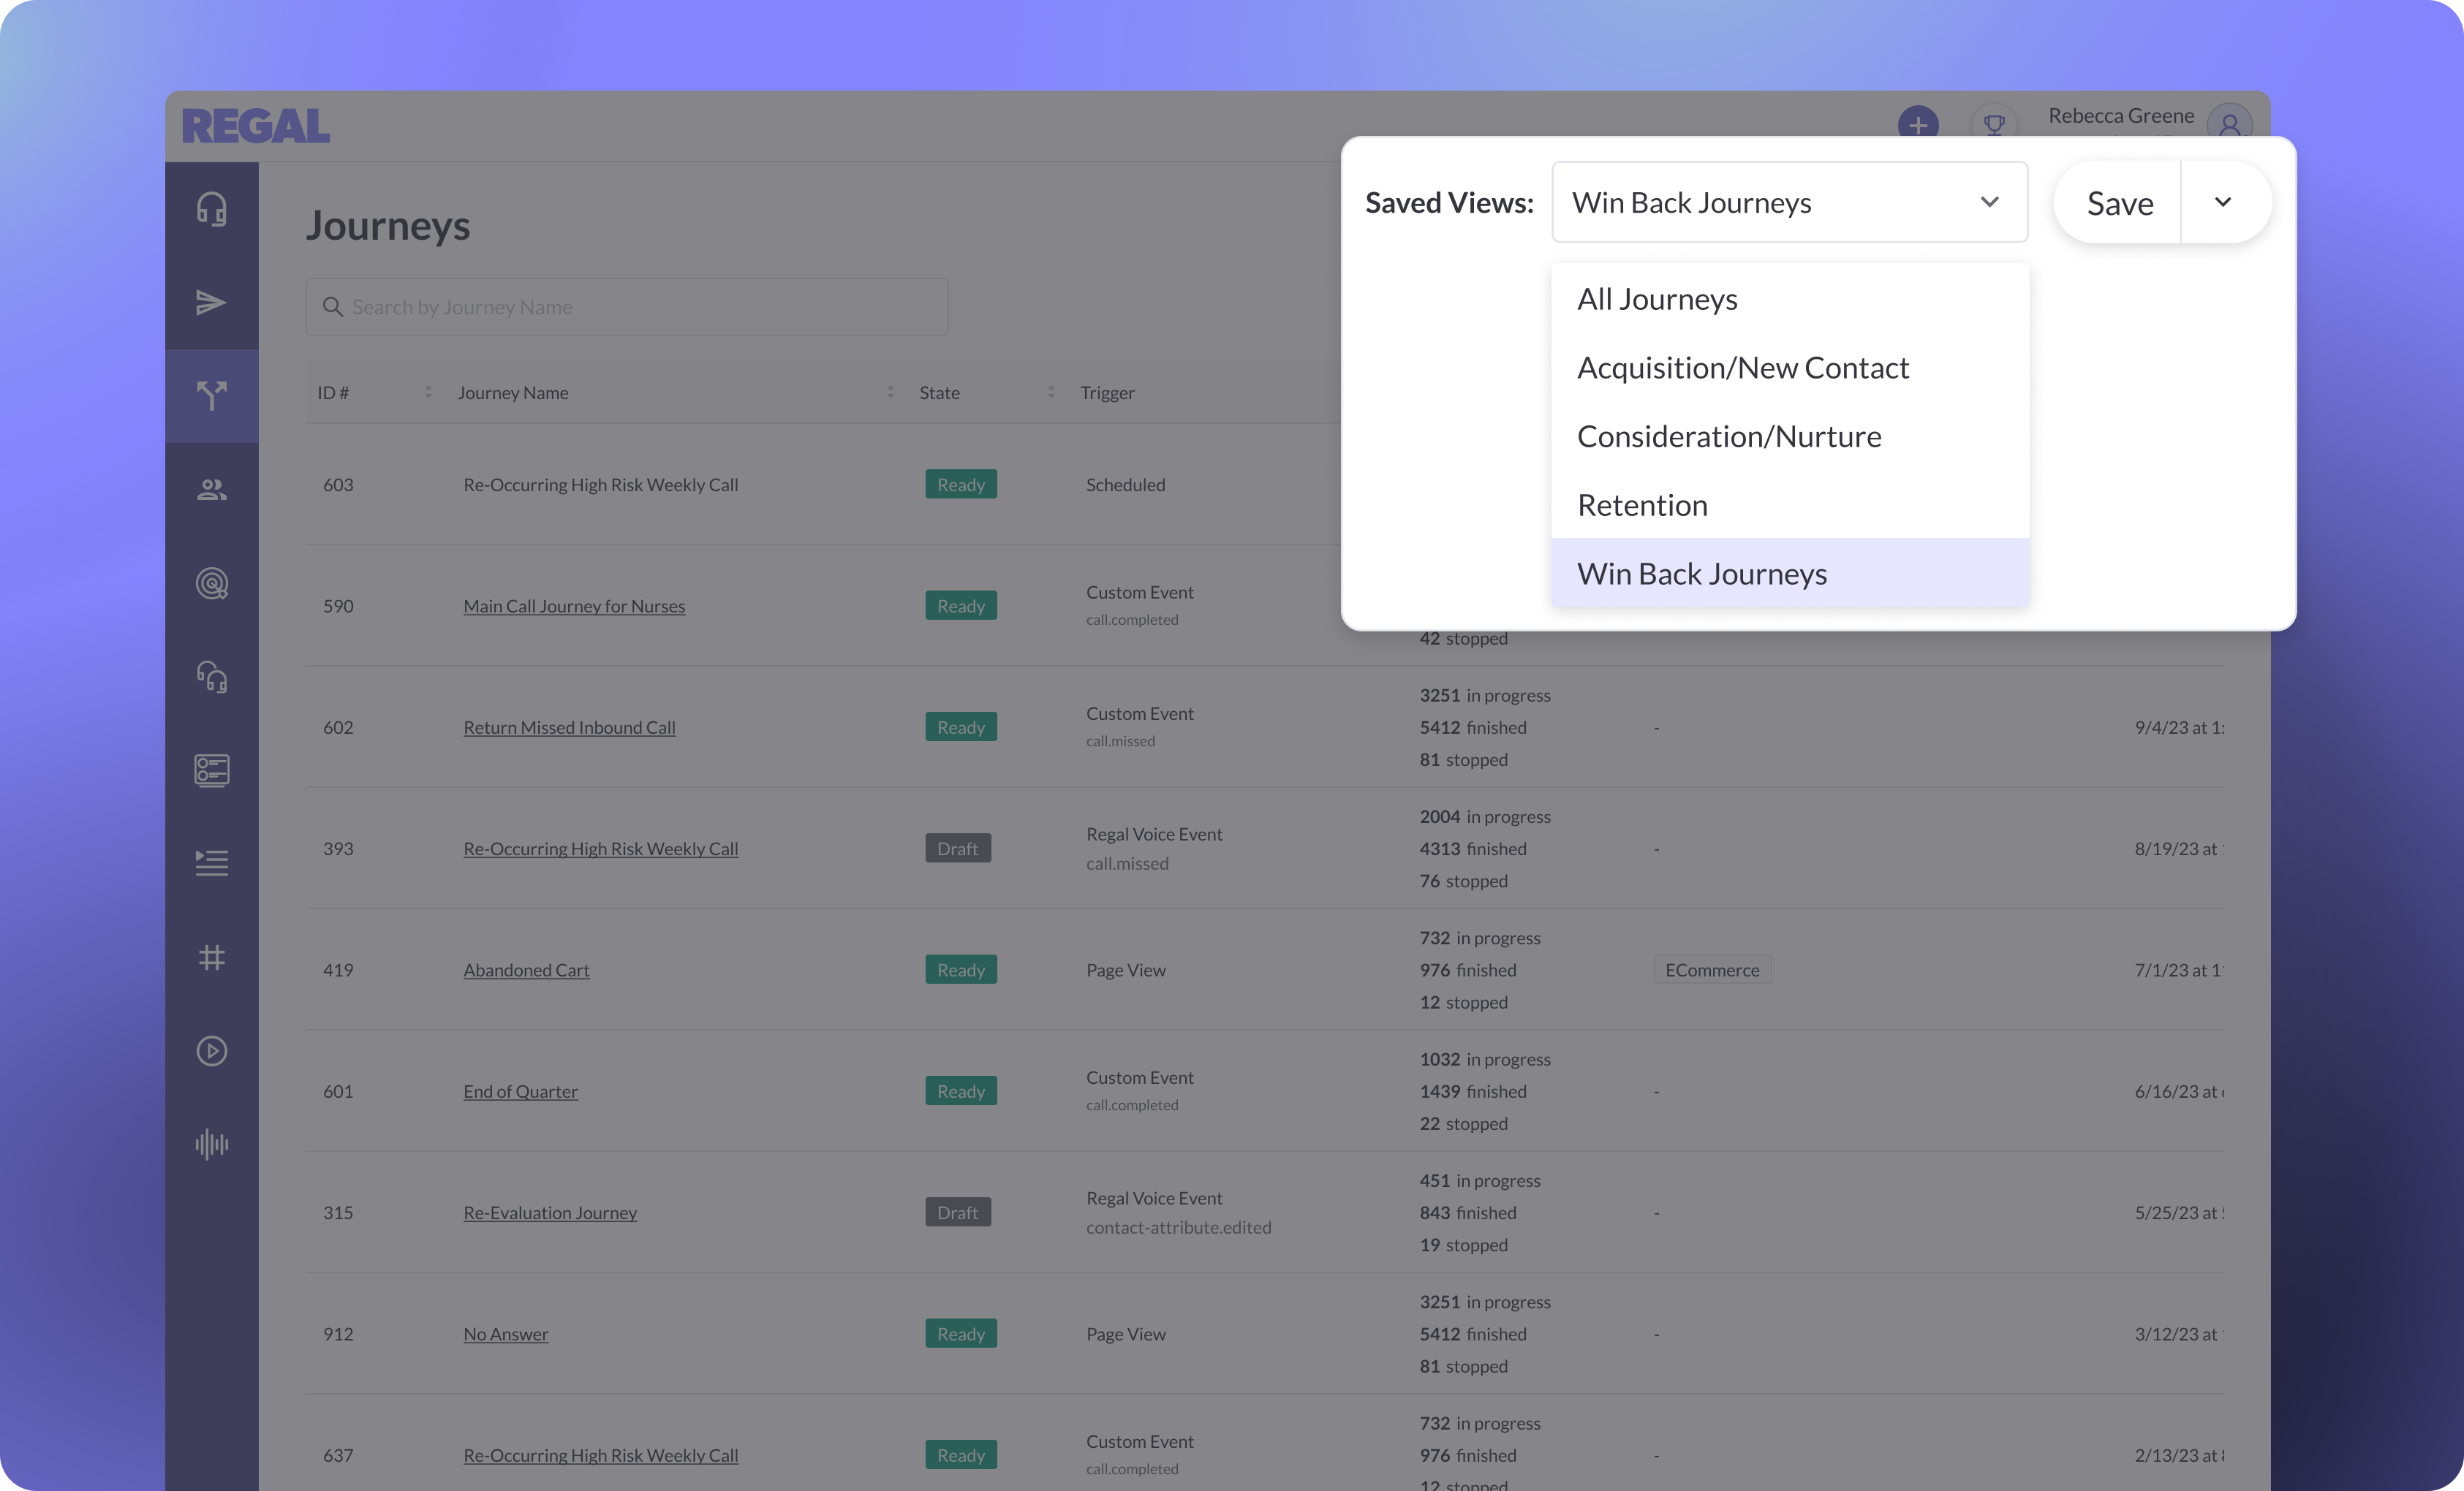
Task: Select the Journeys branching arrows icon
Action: click(211, 395)
